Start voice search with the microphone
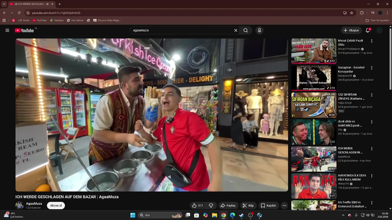Viewport: 392px width, 220px height. (259, 30)
